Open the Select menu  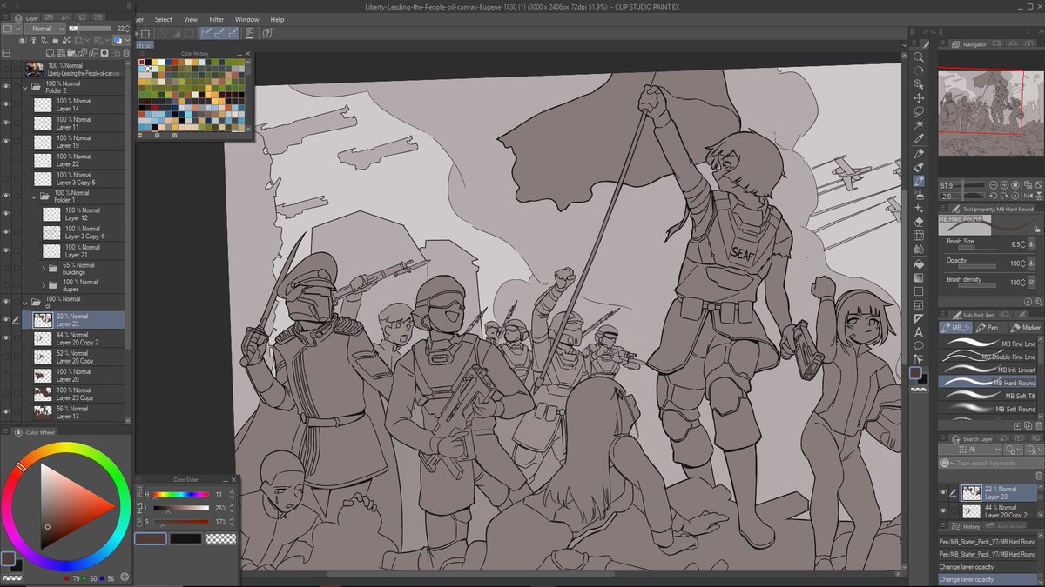click(x=164, y=19)
